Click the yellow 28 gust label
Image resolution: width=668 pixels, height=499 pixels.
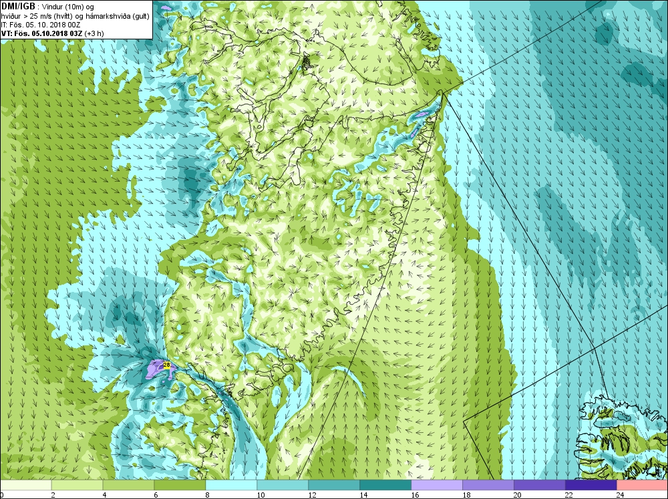point(167,365)
